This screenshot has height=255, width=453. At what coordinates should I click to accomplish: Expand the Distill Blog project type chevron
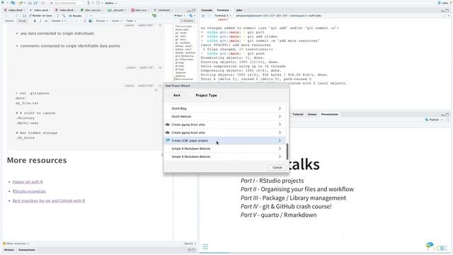click(x=280, y=108)
